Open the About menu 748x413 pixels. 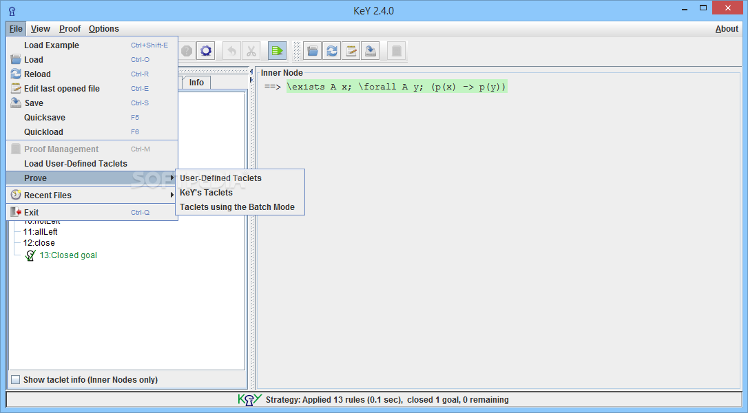(x=727, y=29)
